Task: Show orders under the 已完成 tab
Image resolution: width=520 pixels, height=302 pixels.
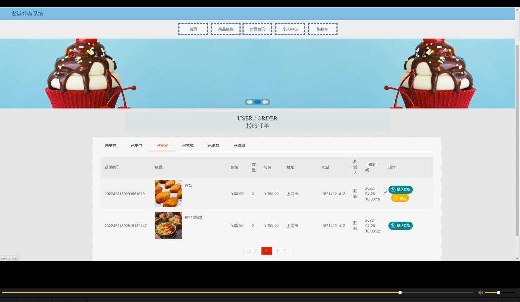Action: click(188, 146)
